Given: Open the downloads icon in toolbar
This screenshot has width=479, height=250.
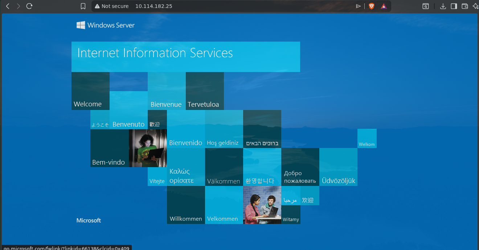Looking at the screenshot, I should pos(443,6).
